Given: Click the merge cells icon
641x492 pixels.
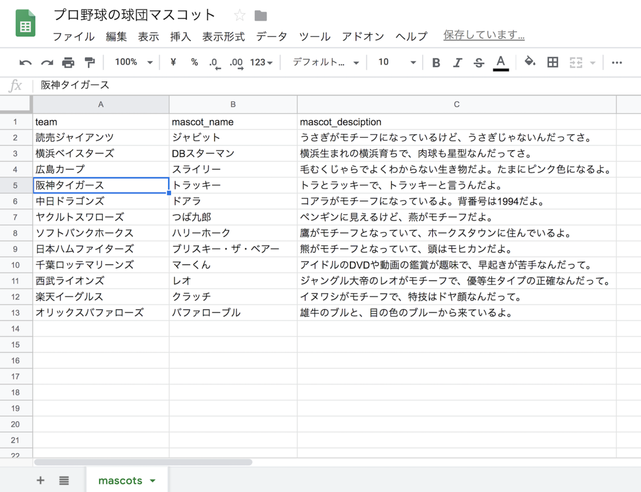Looking at the screenshot, I should (575, 62).
